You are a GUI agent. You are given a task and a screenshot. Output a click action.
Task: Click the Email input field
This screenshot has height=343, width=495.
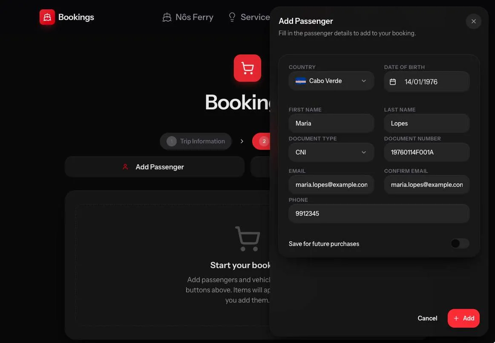tap(331, 185)
